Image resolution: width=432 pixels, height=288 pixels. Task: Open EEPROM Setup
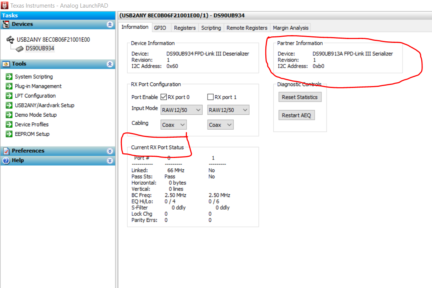pyautogui.click(x=32, y=134)
